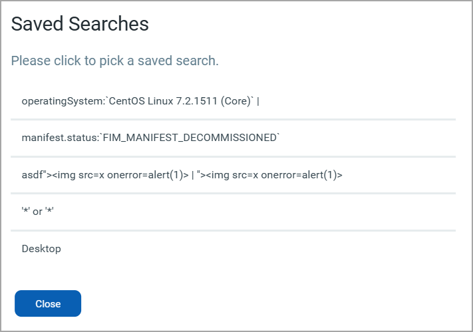Screen dimensions: 473x332
Task: Select the manifest.status list entry
Action: 233,138
